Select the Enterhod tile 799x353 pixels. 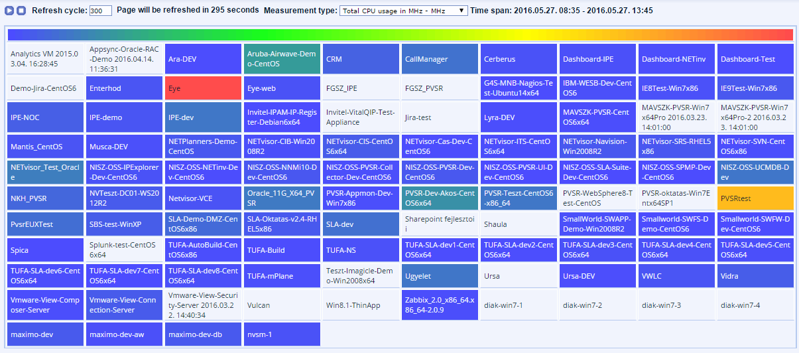[123, 88]
